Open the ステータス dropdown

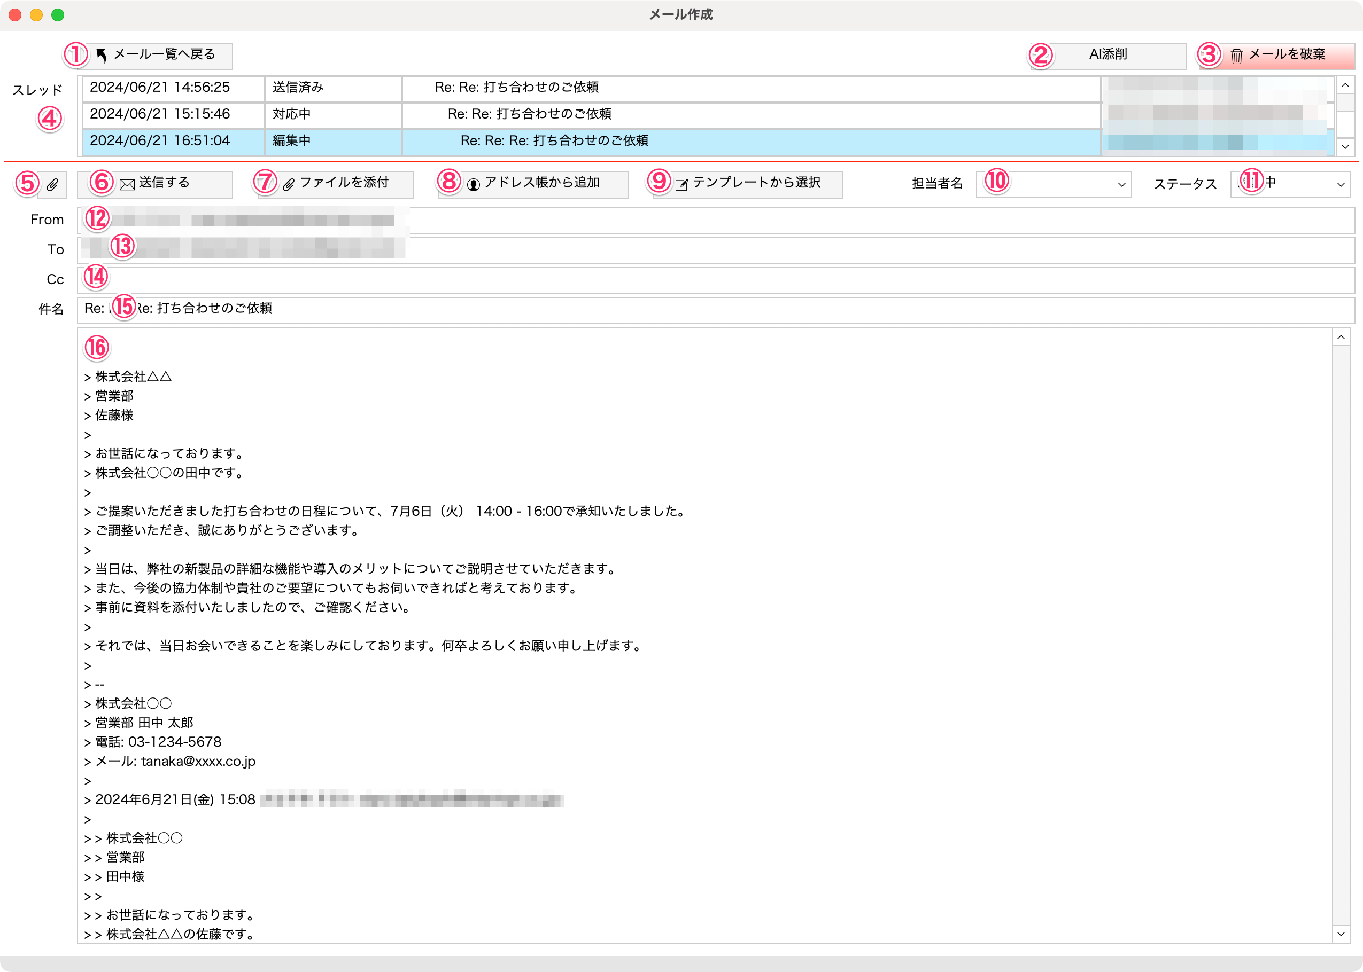coord(1290,184)
